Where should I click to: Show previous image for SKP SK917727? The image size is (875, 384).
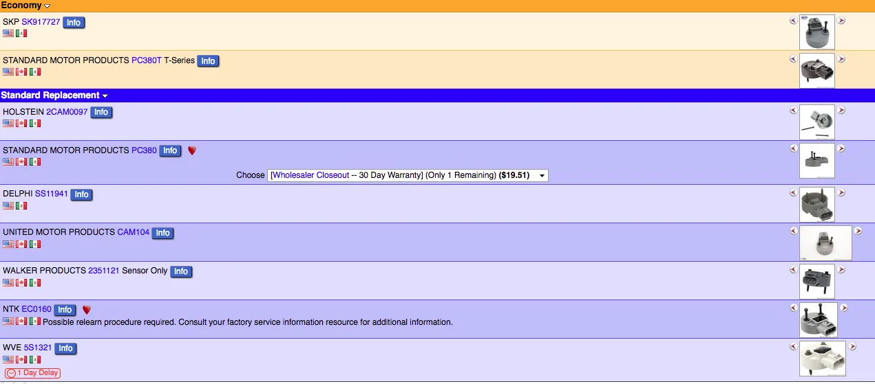pyautogui.click(x=793, y=21)
